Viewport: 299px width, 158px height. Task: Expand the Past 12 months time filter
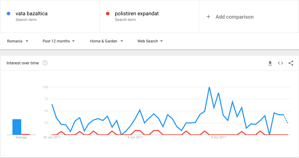pos(59,41)
